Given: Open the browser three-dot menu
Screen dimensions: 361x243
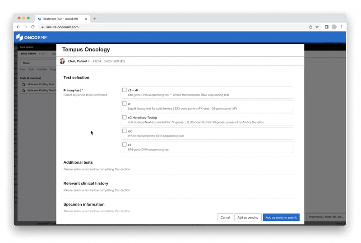Looking at the screenshot, I should click(342, 27).
